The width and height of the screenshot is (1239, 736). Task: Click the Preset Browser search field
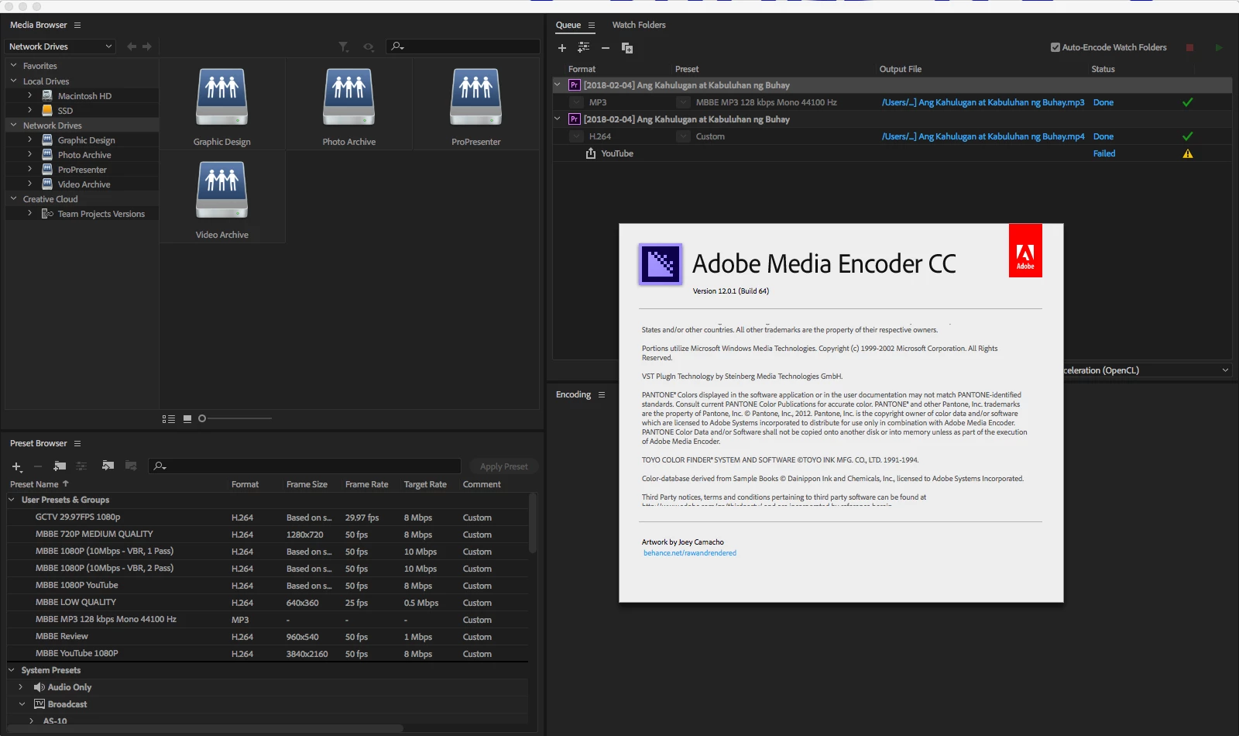(305, 466)
